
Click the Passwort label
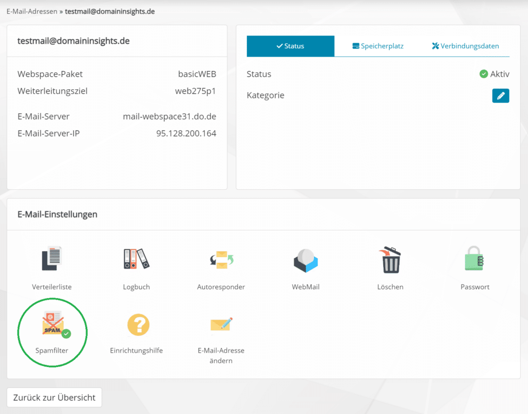475,287
